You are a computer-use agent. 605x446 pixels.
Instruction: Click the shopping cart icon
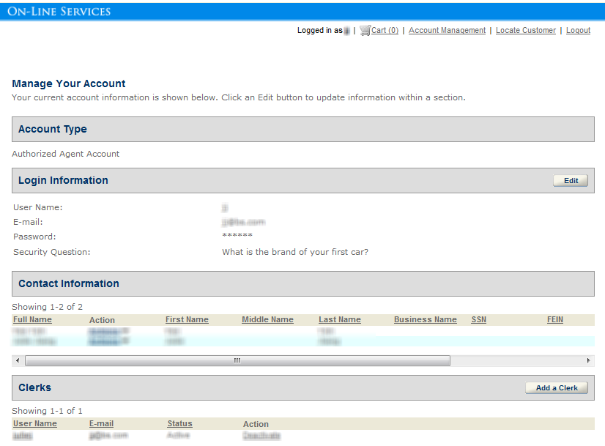pyautogui.click(x=365, y=31)
